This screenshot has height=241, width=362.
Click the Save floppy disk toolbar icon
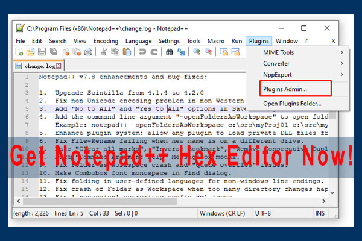click(x=42, y=52)
